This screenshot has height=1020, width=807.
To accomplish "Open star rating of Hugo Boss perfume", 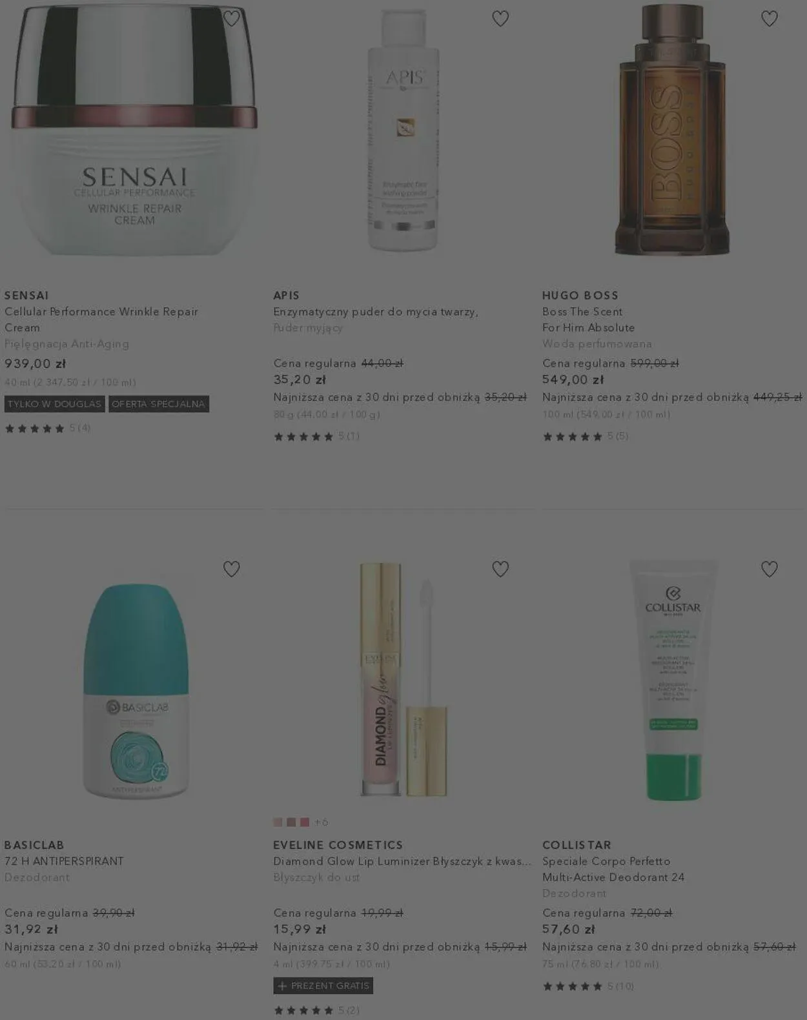I will [585, 436].
